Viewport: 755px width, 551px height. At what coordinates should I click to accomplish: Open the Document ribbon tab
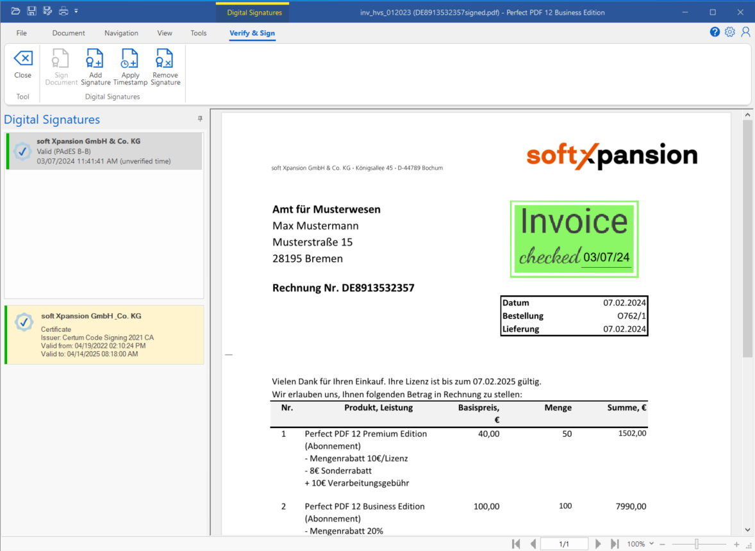tap(69, 33)
